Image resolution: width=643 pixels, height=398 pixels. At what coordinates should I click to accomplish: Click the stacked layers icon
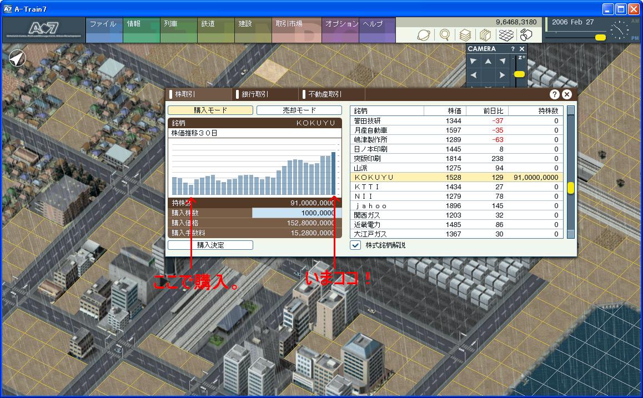click(465, 36)
